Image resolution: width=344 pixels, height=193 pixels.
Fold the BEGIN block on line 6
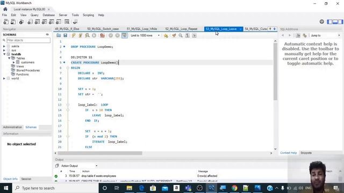(68, 68)
